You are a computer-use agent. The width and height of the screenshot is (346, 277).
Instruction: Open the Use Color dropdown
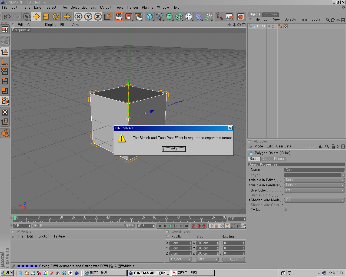[x=314, y=190]
